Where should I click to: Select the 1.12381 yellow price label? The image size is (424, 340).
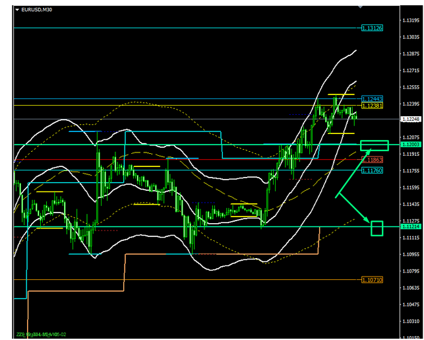click(x=373, y=106)
